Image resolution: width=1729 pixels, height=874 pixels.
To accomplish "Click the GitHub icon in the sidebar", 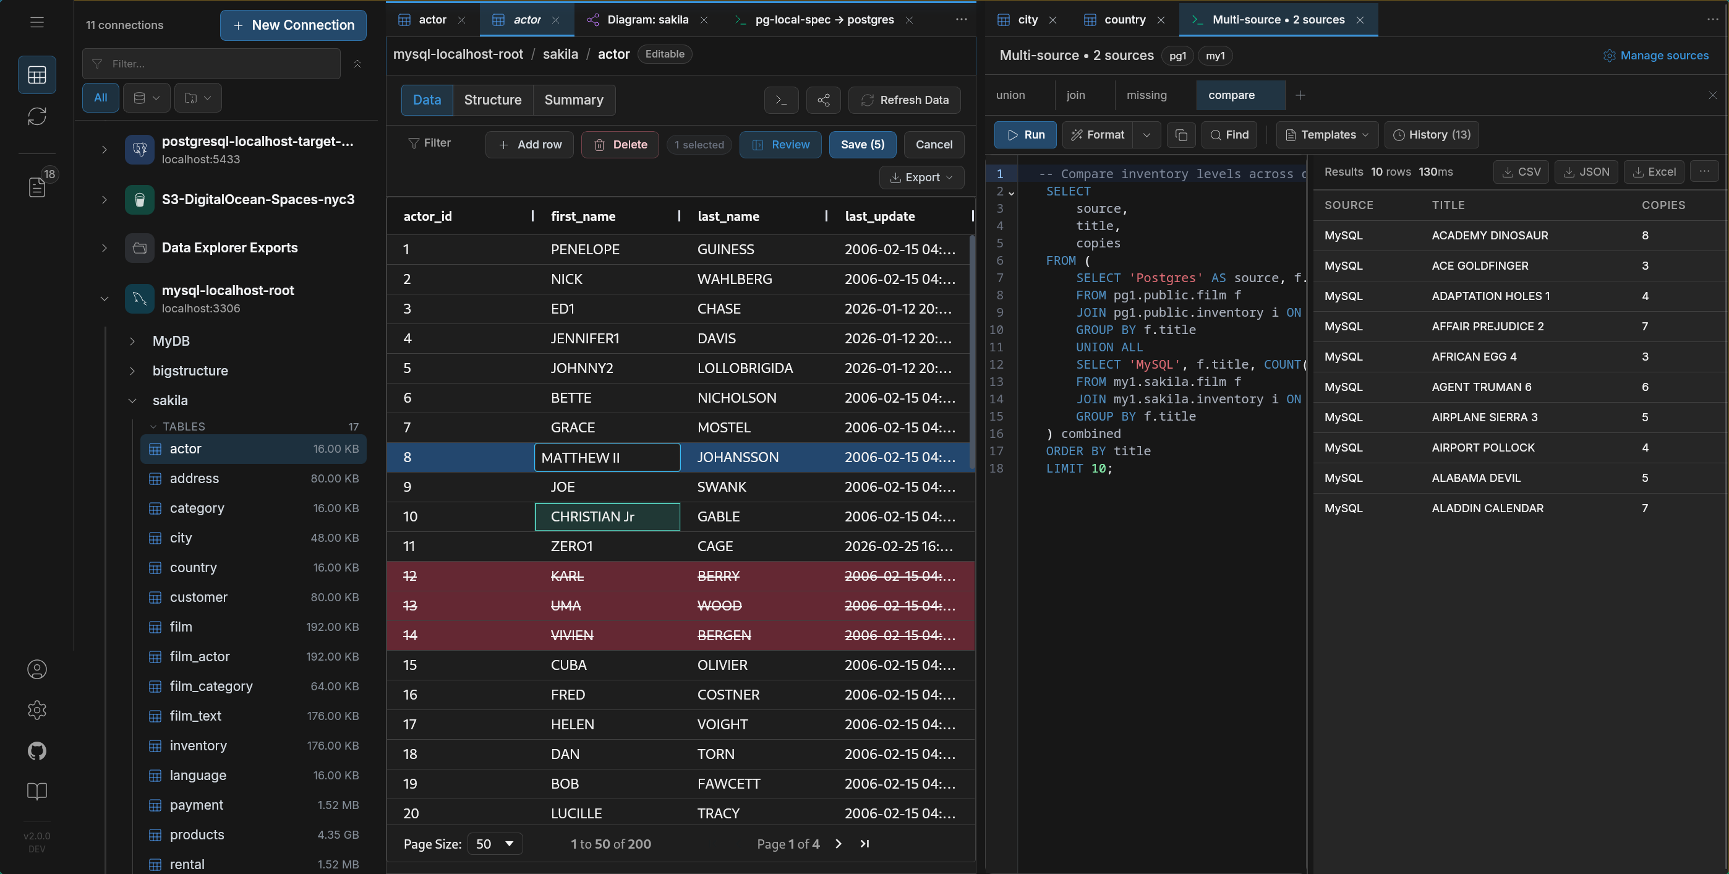I will coord(36,751).
